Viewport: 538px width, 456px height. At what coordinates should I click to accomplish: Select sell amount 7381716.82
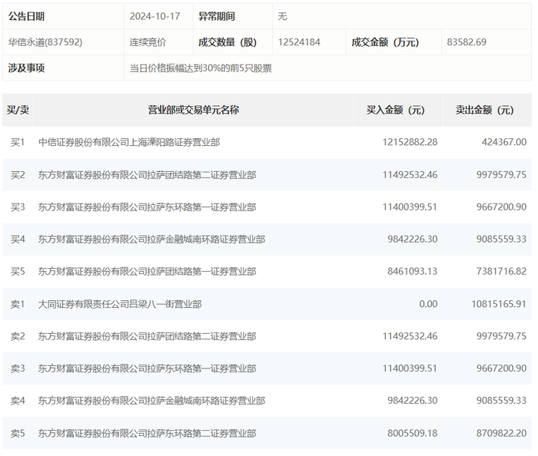click(x=501, y=271)
